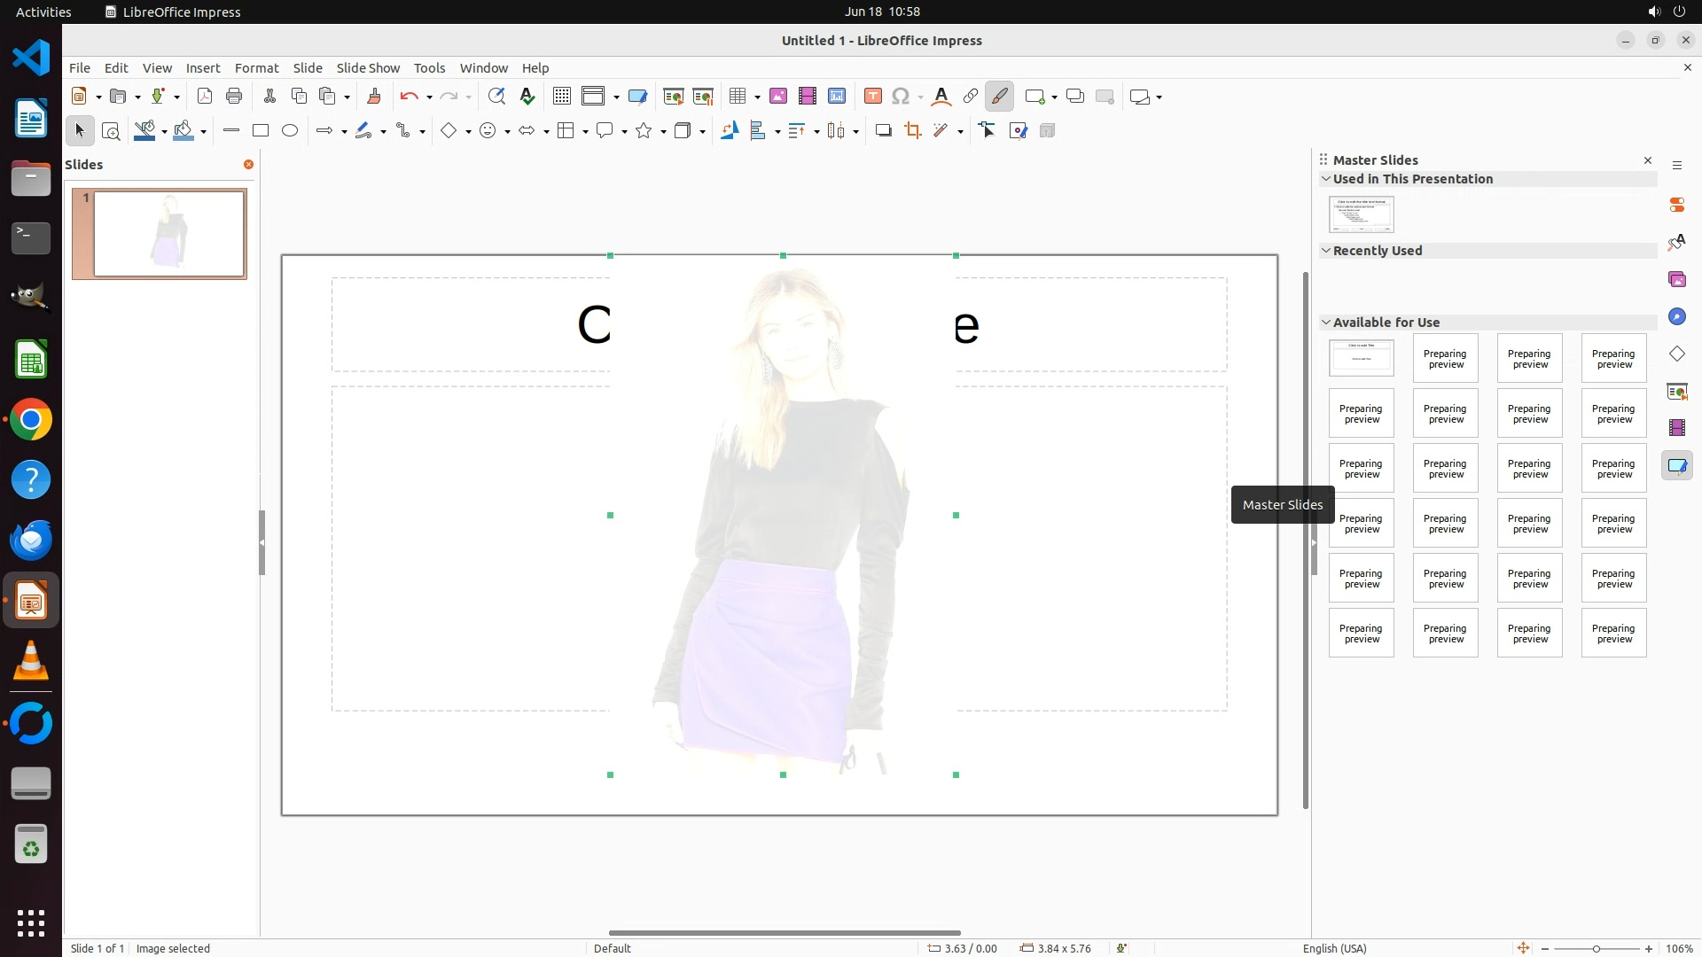Insert a table with toolbar icon
This screenshot has height=957, width=1702.
[x=737, y=97]
